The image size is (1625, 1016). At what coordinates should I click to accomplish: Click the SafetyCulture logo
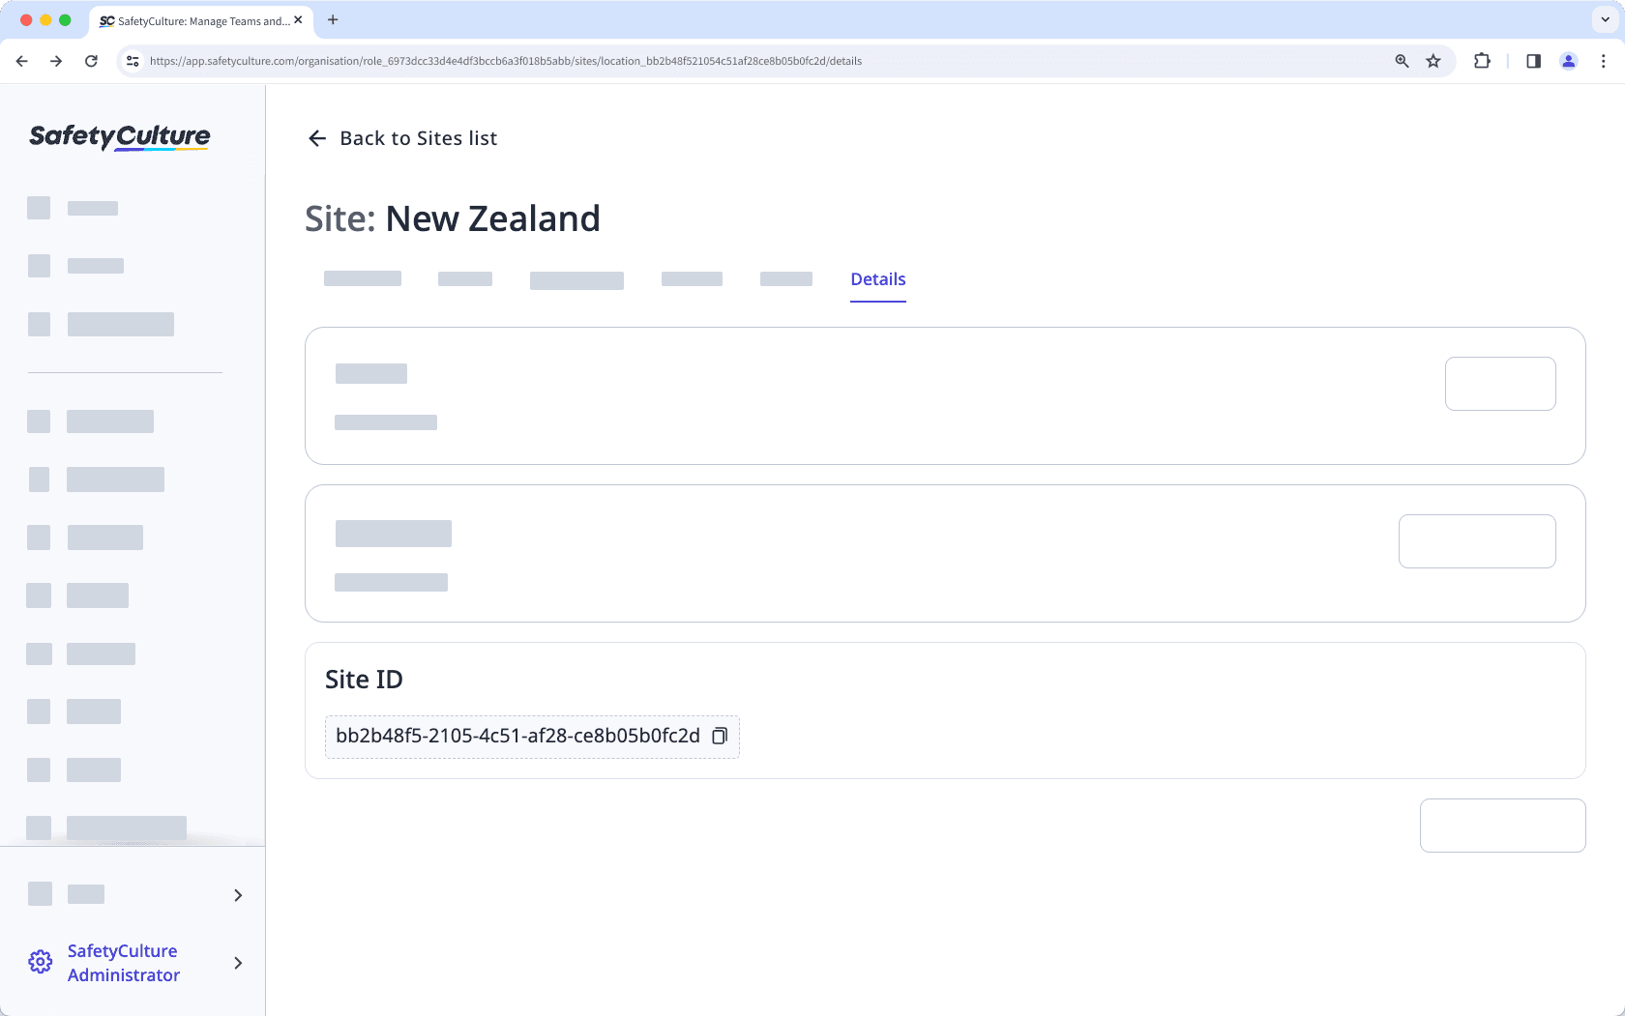pos(119,136)
